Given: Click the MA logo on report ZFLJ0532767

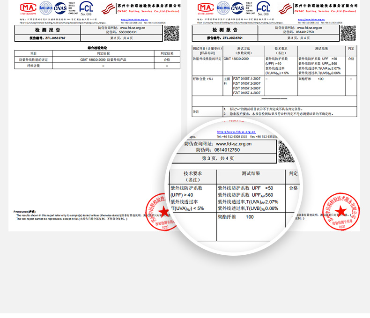Looking at the screenshot, I should (x=28, y=8).
